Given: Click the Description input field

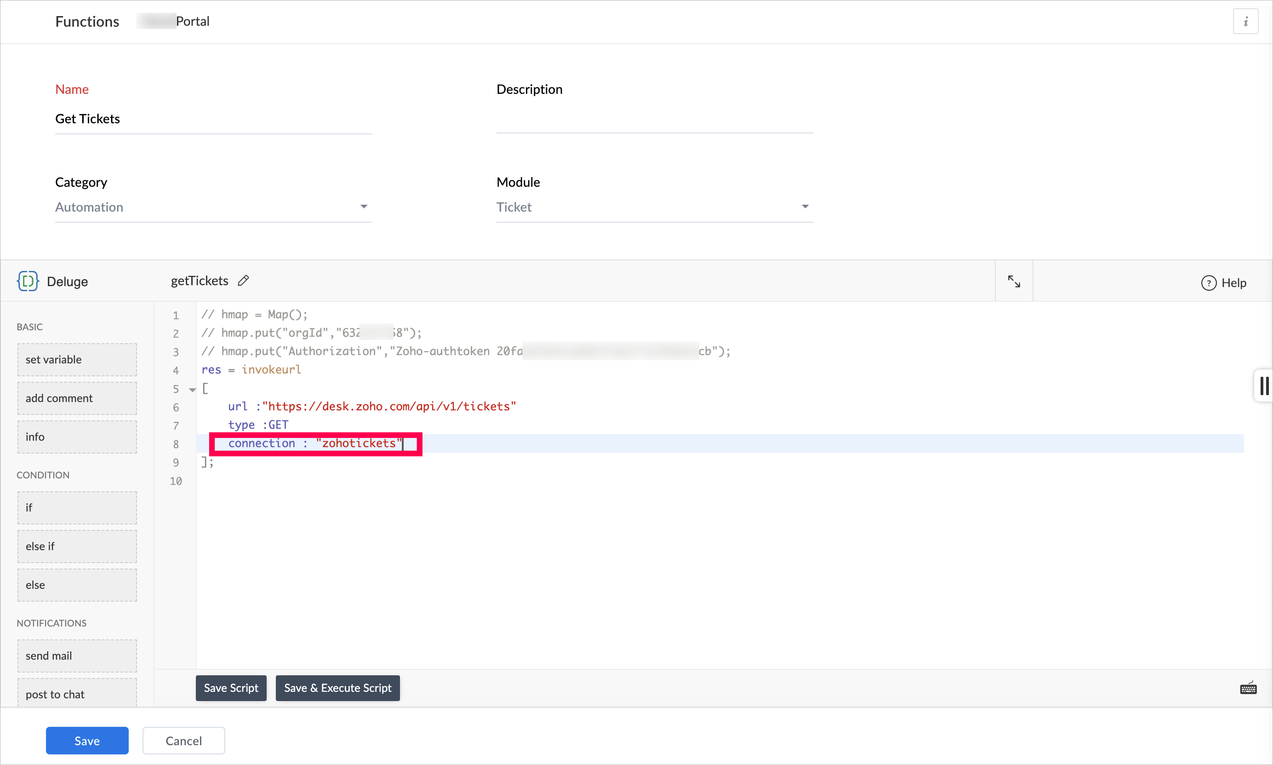Looking at the screenshot, I should [x=654, y=120].
